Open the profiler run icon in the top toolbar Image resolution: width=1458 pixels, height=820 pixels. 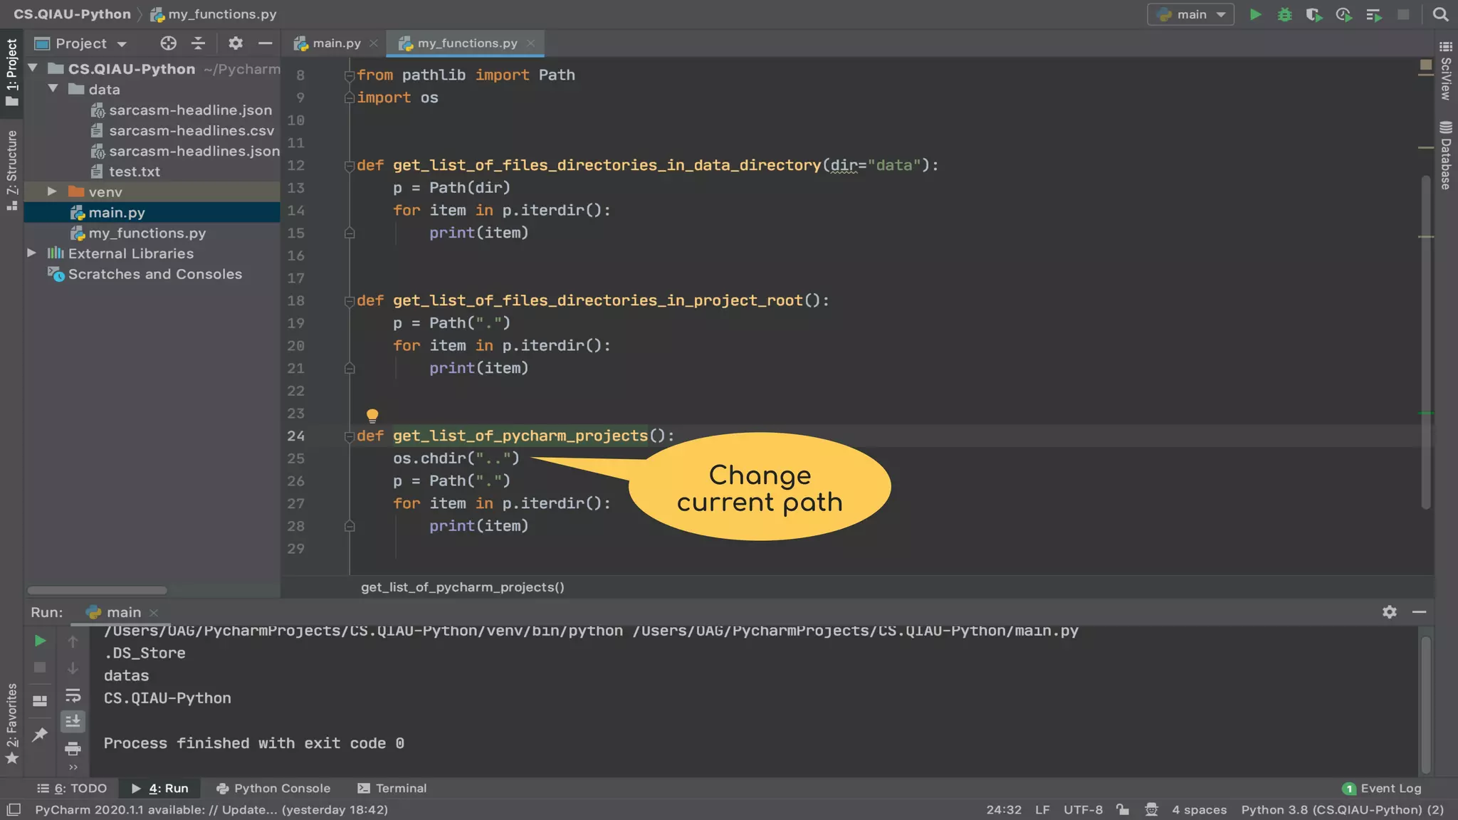[x=1344, y=14]
